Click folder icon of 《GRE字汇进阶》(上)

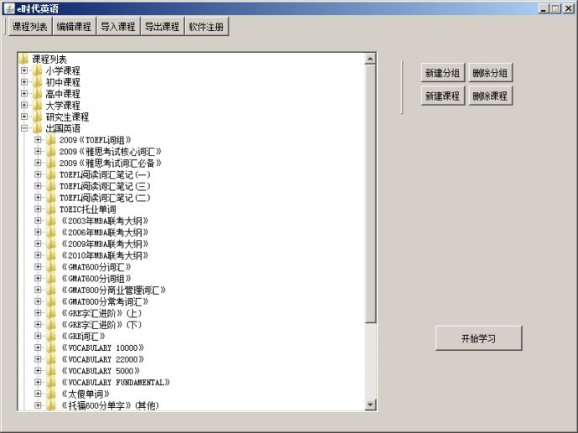click(x=51, y=313)
